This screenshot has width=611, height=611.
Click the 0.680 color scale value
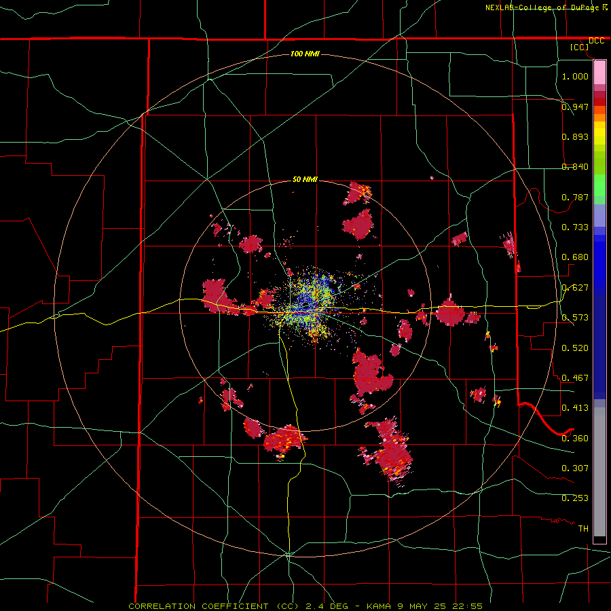pyautogui.click(x=575, y=257)
